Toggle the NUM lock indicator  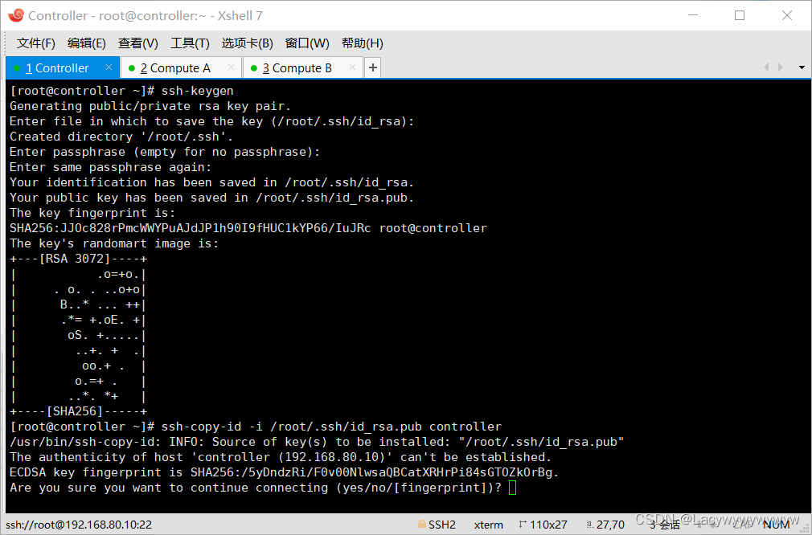777,524
